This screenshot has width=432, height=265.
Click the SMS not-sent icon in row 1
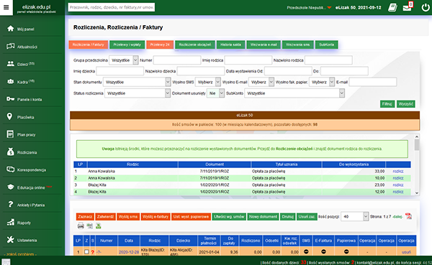tap(306, 251)
